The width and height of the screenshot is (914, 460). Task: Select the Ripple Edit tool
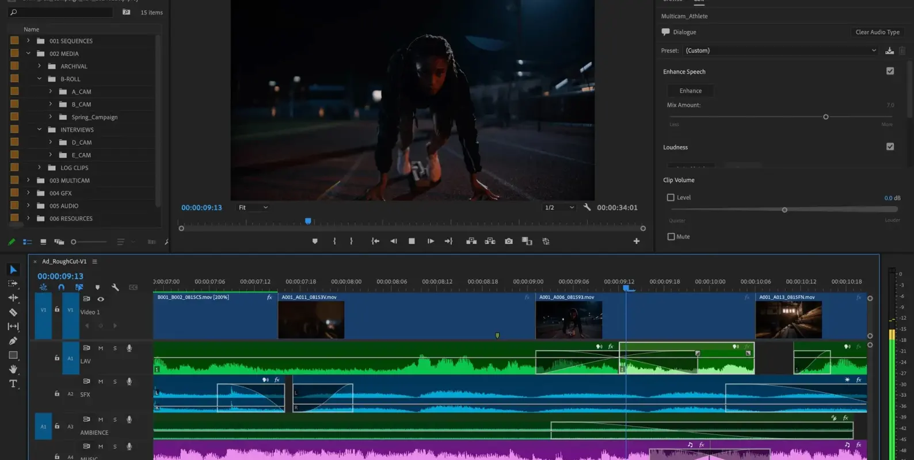point(13,298)
